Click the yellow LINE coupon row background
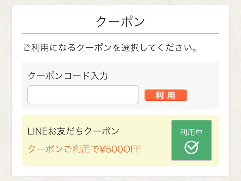Screen dimensions: 241x181 tap(155, 158)
